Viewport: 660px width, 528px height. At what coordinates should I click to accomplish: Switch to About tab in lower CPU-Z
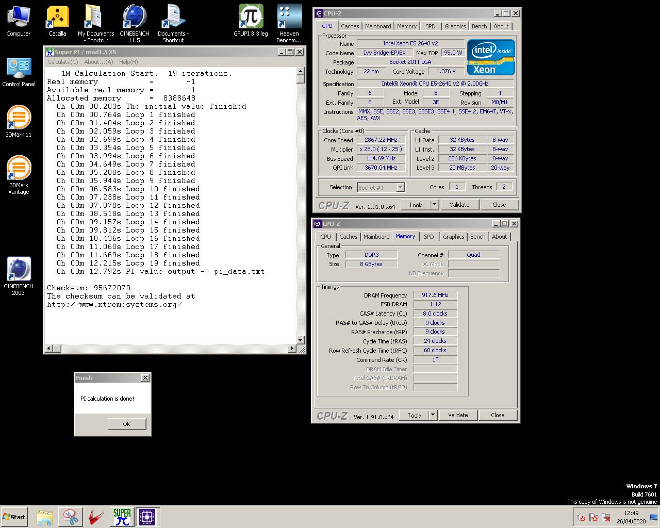pos(500,237)
